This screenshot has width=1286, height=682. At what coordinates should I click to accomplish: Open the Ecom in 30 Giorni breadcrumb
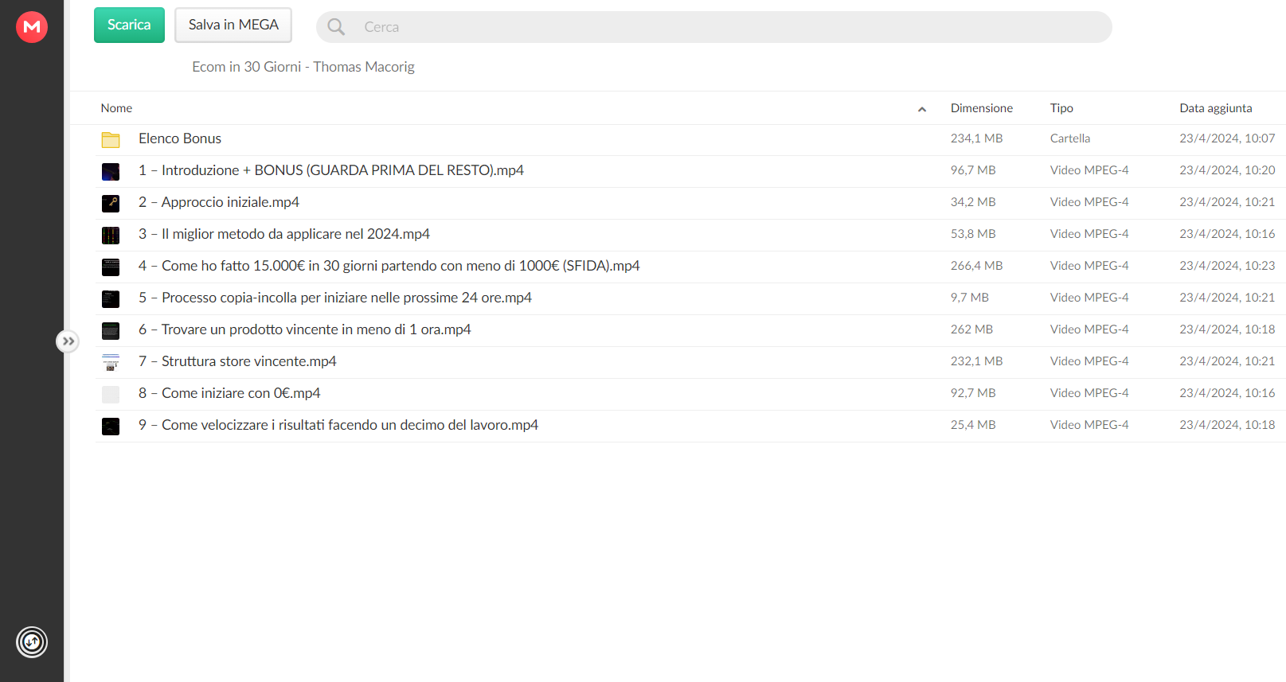click(x=303, y=67)
